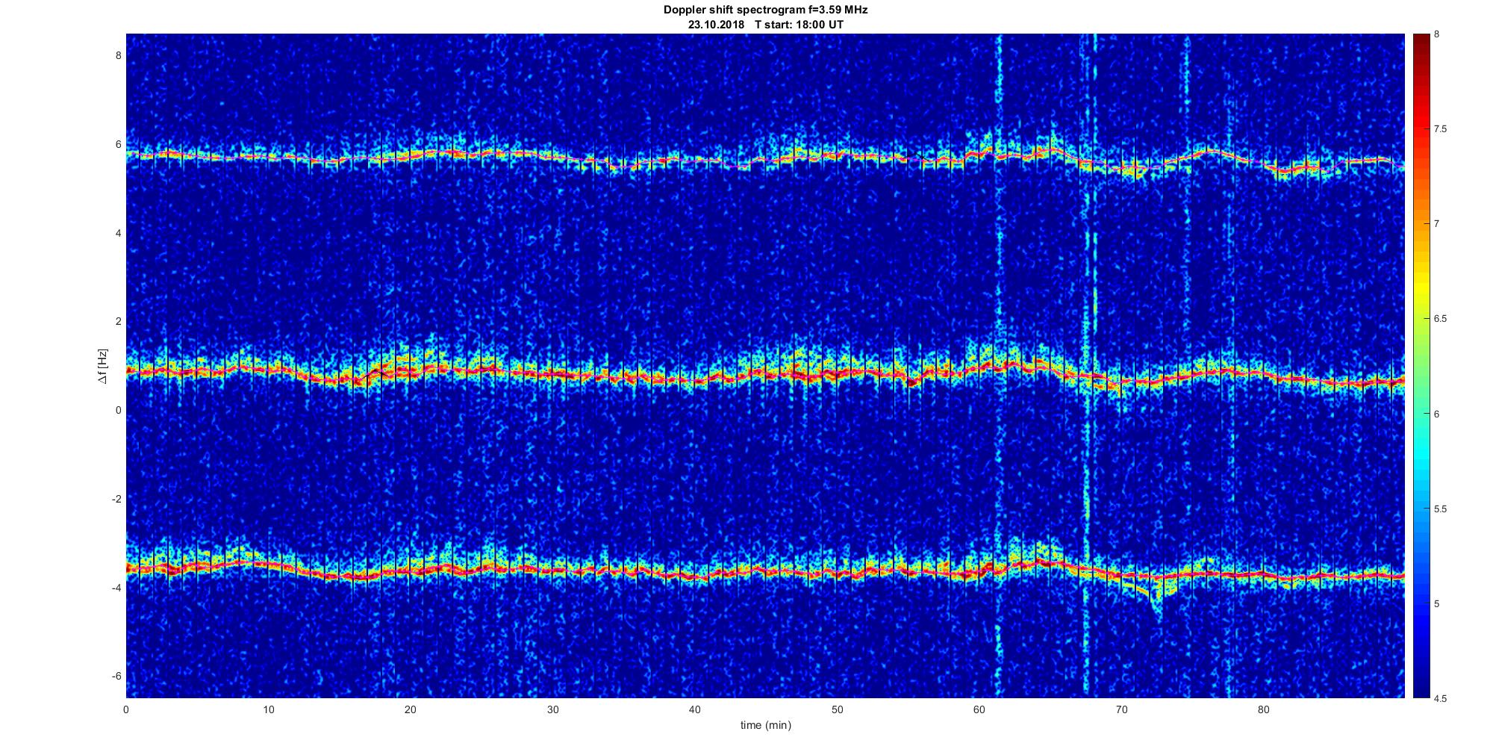Image resolution: width=1493 pixels, height=749 pixels.
Task: Click the x-axis tick label '30'
Action: (552, 709)
